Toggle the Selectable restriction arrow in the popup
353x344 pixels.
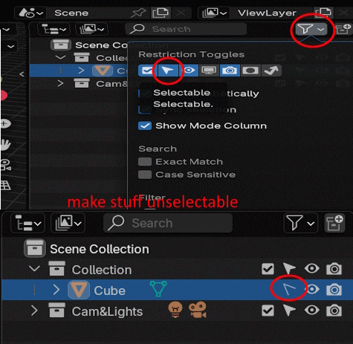tap(168, 71)
